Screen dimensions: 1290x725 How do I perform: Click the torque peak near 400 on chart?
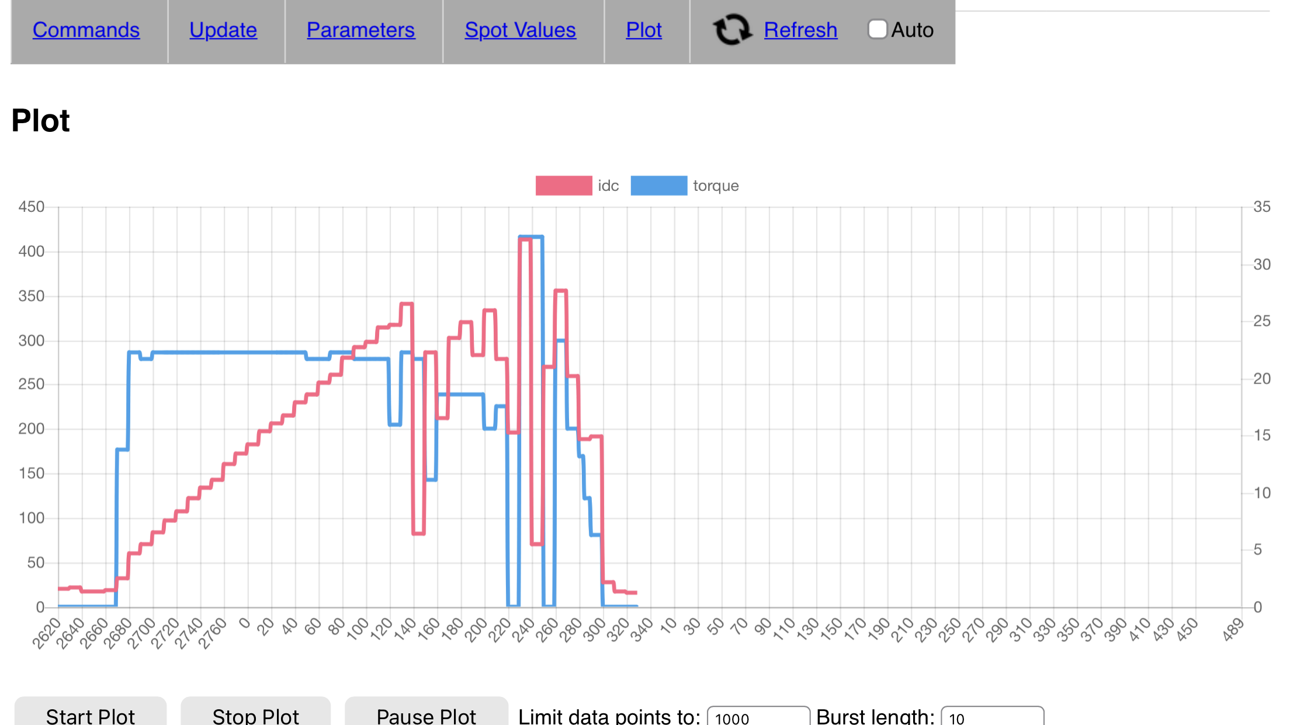[536, 236]
